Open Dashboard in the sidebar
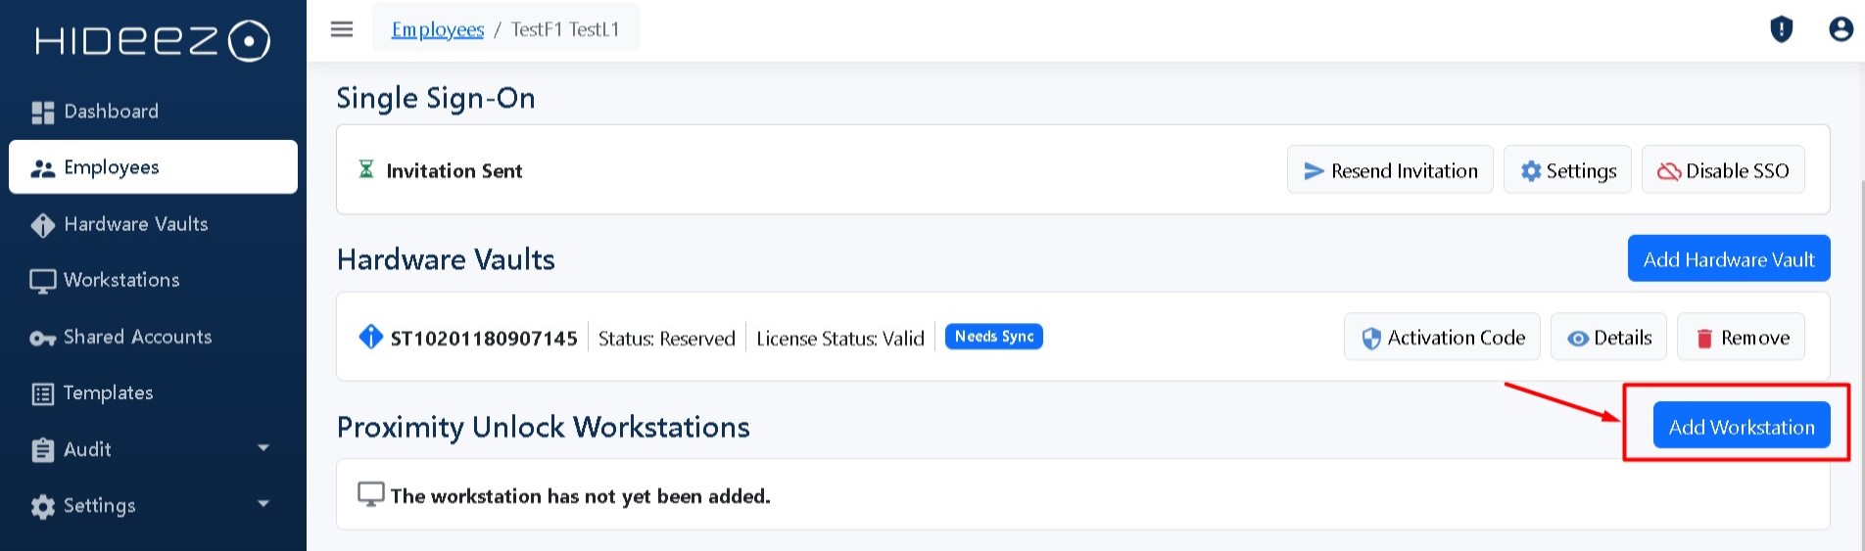Viewport: 1865px width, 551px height. (x=111, y=112)
